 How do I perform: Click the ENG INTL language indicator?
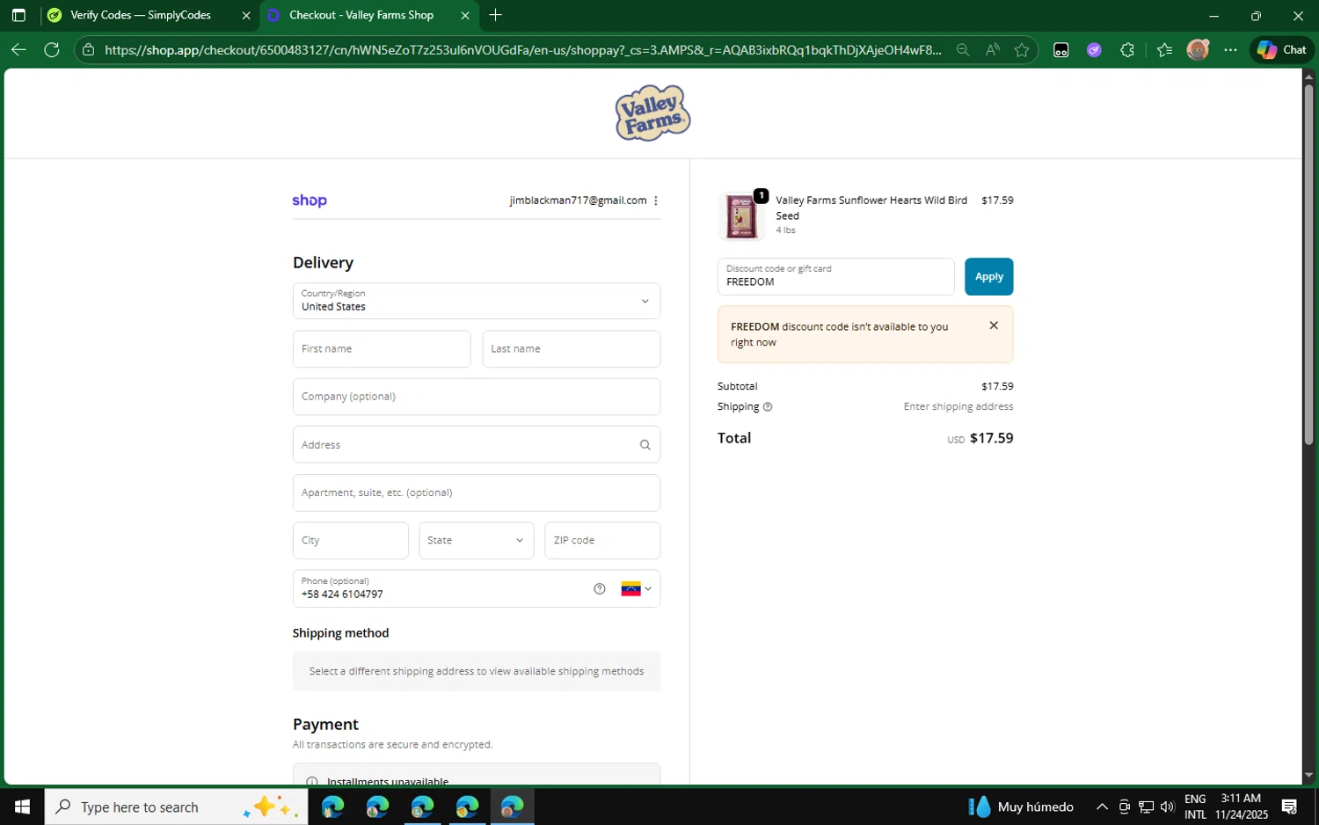[1195, 807]
